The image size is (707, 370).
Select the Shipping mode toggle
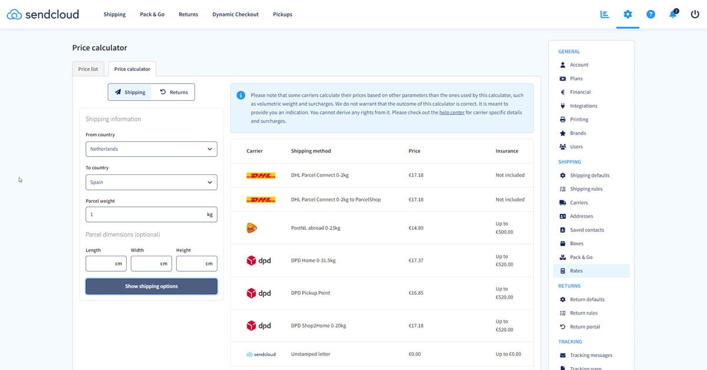click(130, 92)
